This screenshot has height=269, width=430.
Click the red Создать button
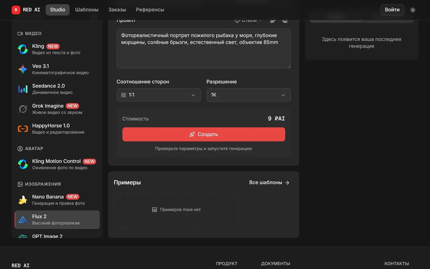pyautogui.click(x=204, y=134)
